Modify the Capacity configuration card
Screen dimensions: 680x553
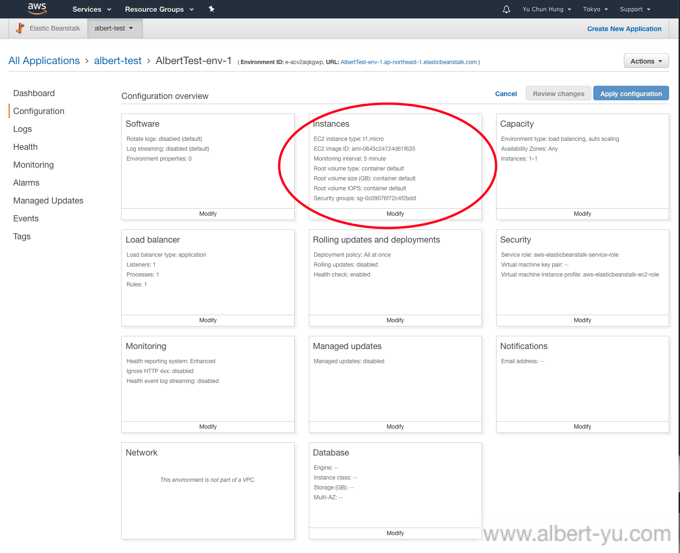click(582, 214)
